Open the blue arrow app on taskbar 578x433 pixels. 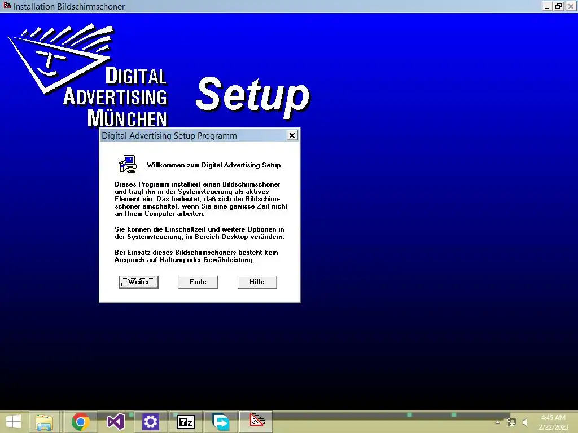(221, 422)
